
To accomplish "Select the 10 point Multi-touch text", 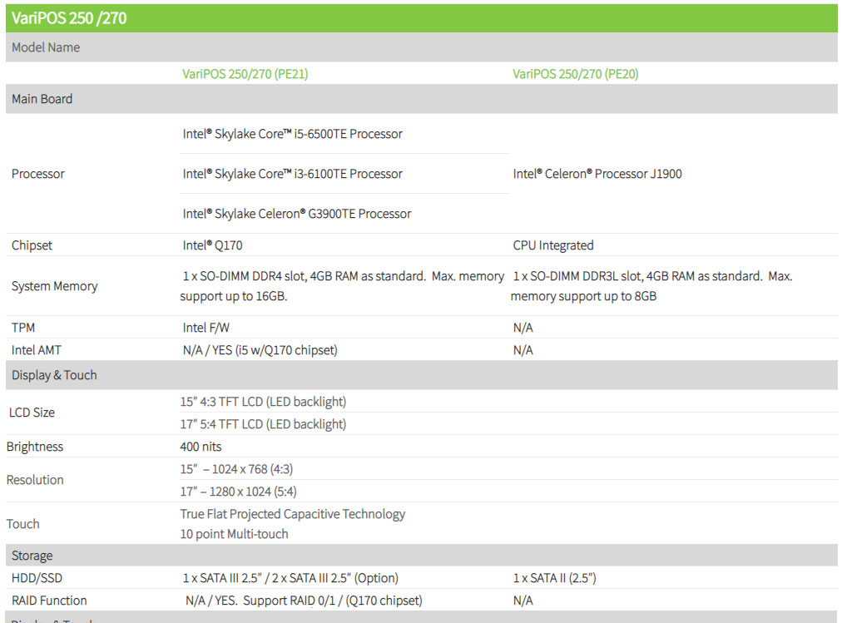I will tap(234, 534).
